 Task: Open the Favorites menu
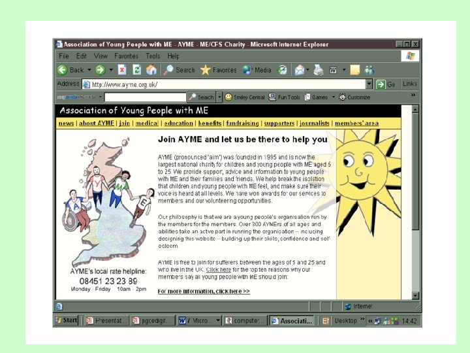(126, 56)
